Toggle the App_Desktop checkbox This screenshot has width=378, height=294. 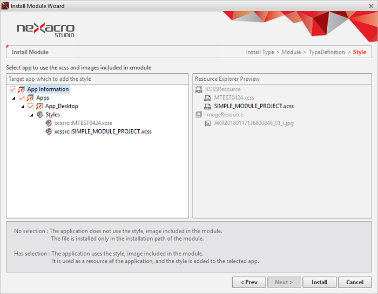[x=31, y=107]
